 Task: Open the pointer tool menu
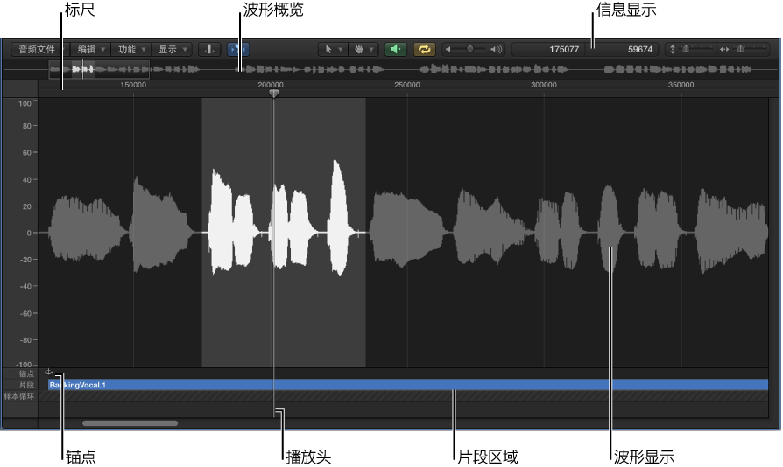pyautogui.click(x=334, y=49)
